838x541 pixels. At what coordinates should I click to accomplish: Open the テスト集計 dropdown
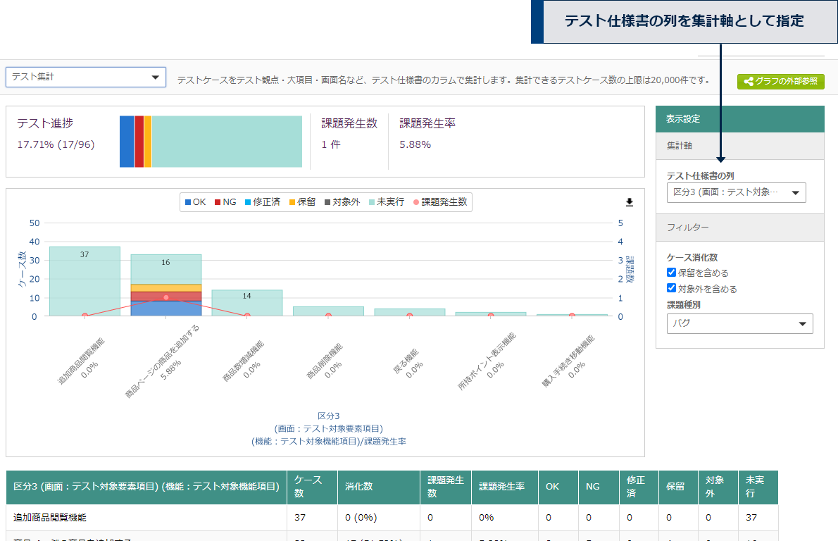(86, 77)
